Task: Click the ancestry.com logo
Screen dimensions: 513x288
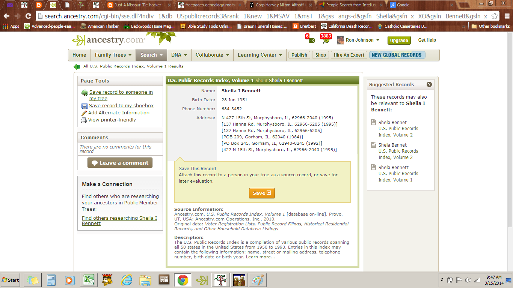Action: pyautogui.click(x=108, y=40)
